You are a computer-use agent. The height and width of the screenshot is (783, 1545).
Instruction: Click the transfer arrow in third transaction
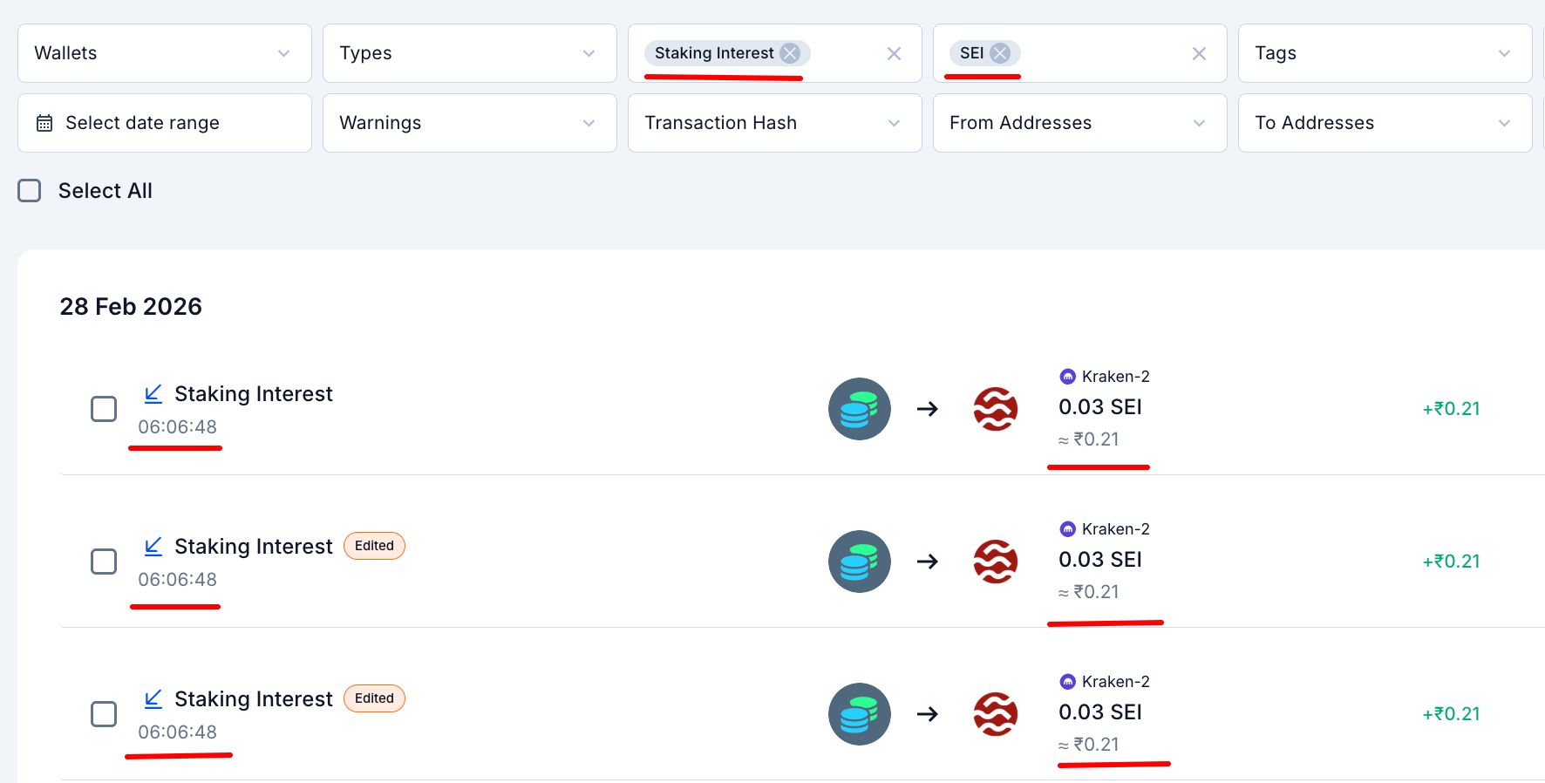tap(928, 714)
